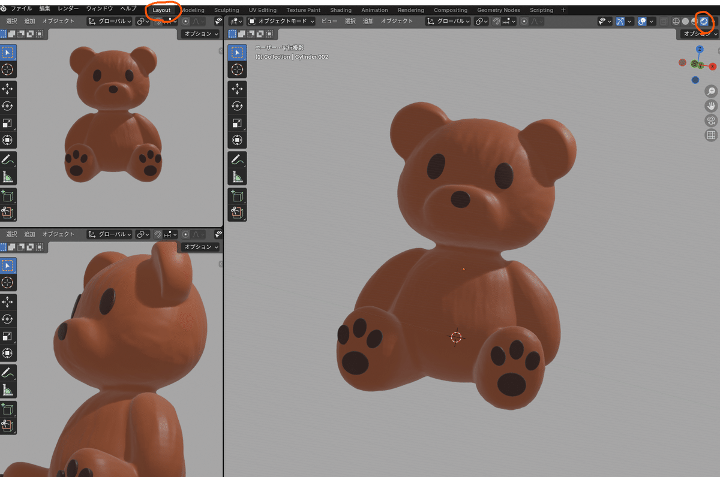The height and width of the screenshot is (477, 720).
Task: Switch to the Shading workspace tab
Action: coord(341,10)
